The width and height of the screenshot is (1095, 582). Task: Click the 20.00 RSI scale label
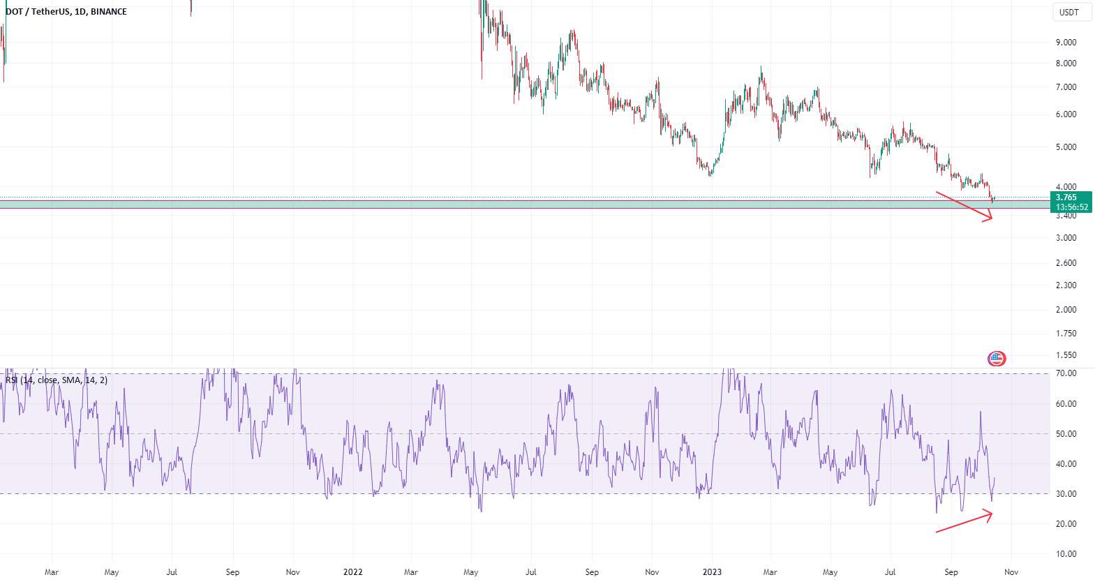pyautogui.click(x=1066, y=524)
